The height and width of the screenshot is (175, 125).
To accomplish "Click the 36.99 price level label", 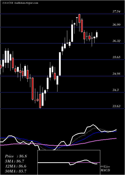I will (116, 25).
